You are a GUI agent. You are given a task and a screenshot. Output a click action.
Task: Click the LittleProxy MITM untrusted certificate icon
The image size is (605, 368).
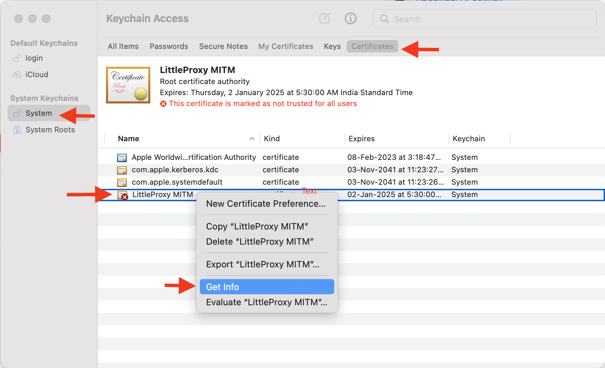point(122,195)
